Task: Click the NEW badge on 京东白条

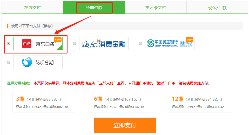Action: 58,40
